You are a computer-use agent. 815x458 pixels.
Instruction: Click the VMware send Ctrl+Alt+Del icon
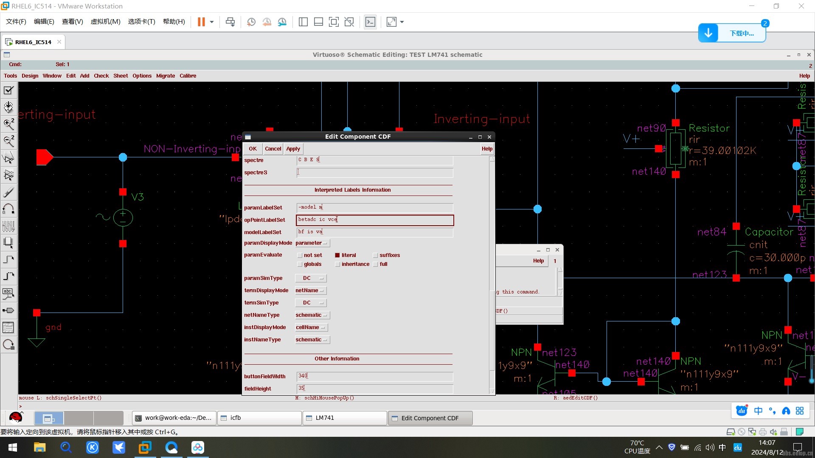pyautogui.click(x=230, y=22)
